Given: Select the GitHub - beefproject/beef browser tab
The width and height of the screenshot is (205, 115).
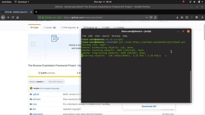Looking at the screenshot, I should click(17, 12).
